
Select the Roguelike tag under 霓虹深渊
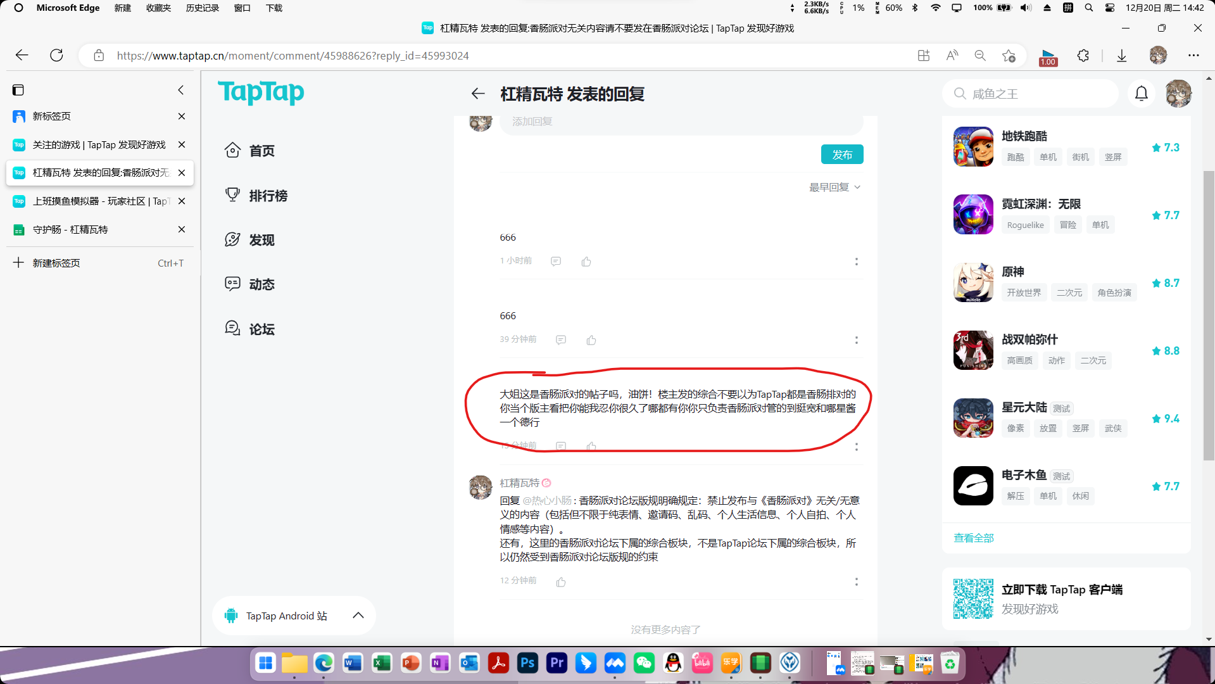(1026, 225)
